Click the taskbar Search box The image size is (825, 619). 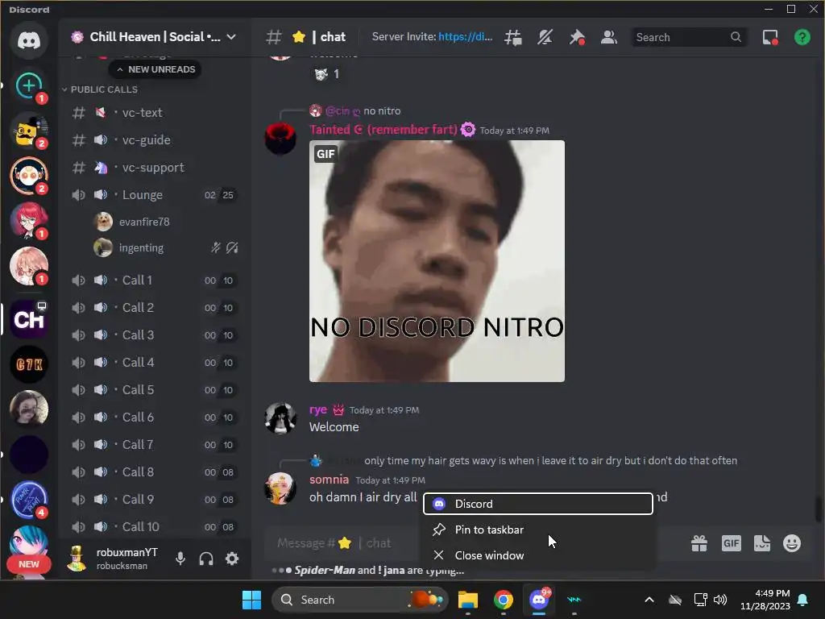[x=359, y=600]
